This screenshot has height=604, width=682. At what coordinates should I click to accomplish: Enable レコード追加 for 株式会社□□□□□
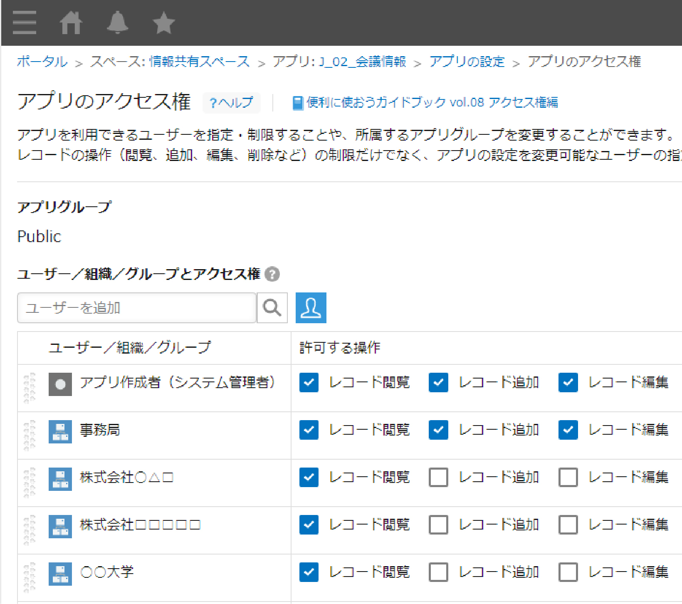point(438,525)
